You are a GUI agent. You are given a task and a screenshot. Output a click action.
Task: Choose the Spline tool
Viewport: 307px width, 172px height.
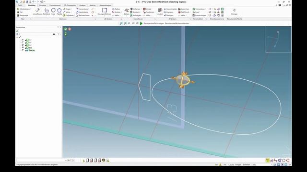(67, 12)
